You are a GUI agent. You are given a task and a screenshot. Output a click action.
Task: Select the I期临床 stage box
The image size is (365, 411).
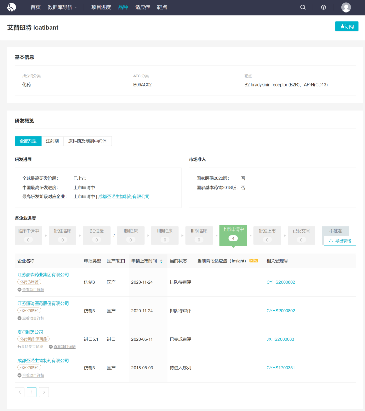pos(131,235)
